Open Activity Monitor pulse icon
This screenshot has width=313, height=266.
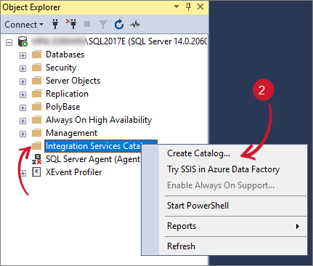coord(135,24)
